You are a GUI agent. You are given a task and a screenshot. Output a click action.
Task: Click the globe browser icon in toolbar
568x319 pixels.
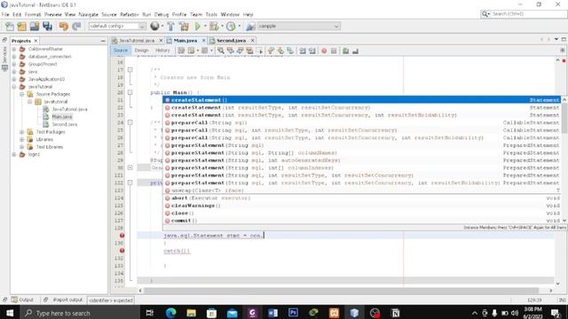click(x=154, y=26)
